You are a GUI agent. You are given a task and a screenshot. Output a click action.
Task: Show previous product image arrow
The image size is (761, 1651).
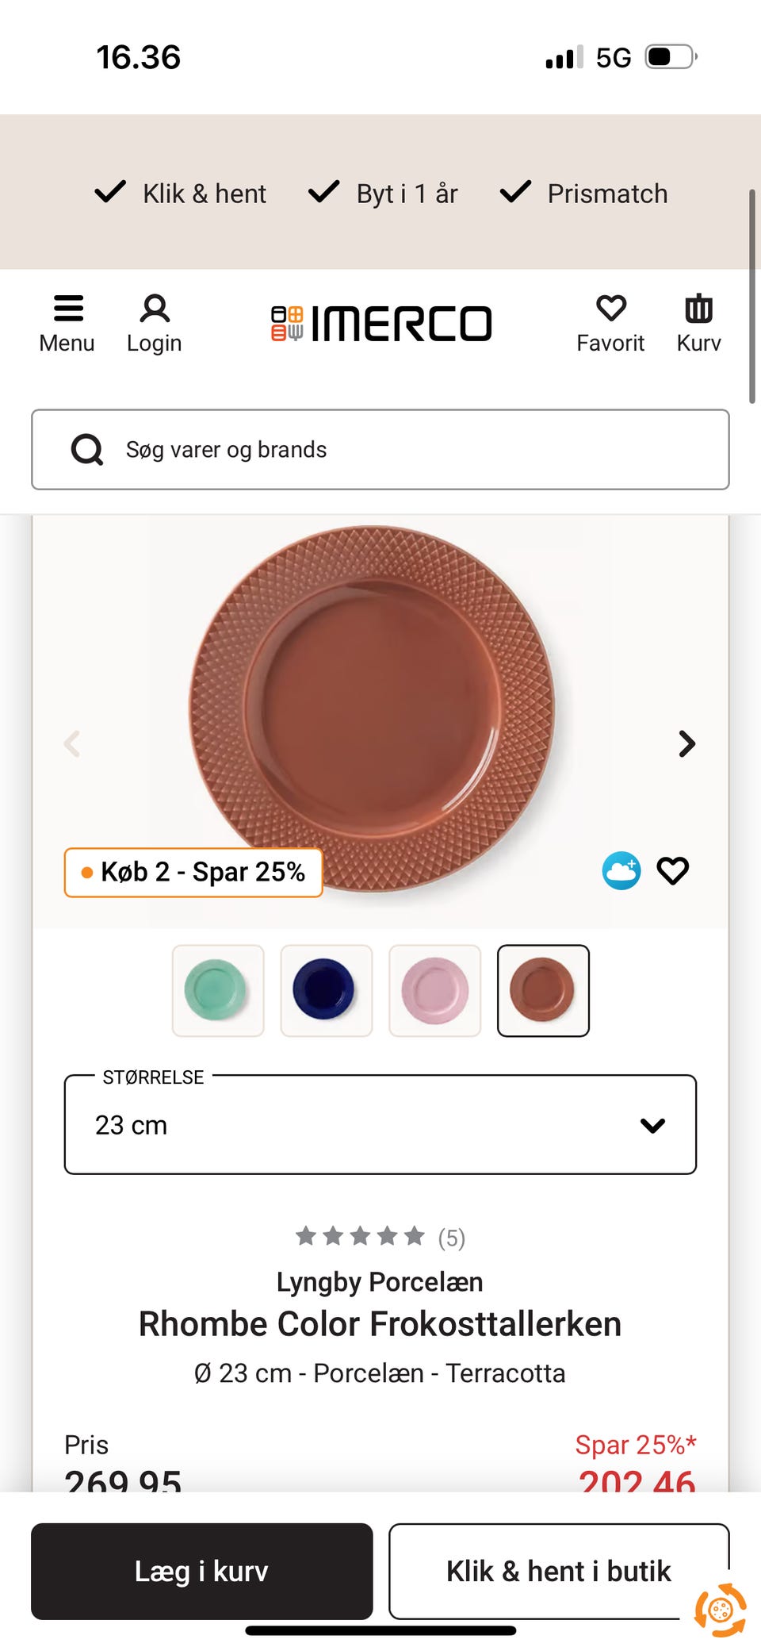pos(72,743)
